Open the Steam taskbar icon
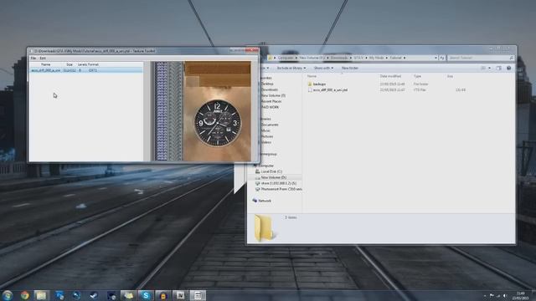The width and height of the screenshot is (536, 301). [94, 295]
